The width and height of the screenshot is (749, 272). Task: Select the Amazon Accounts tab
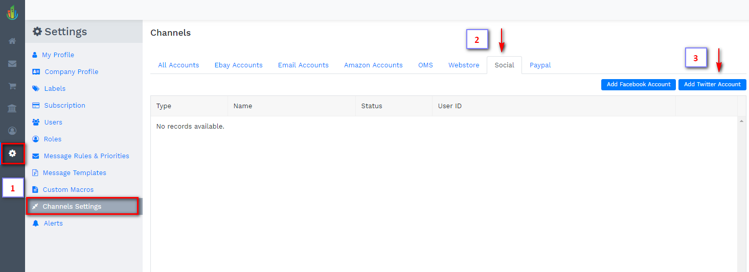coord(373,65)
